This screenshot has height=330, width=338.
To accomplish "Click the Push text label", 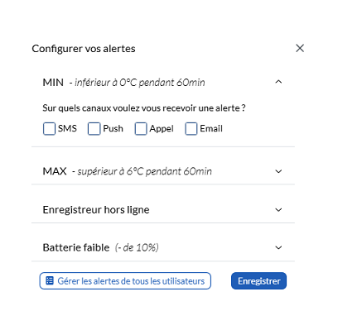I will (113, 128).
